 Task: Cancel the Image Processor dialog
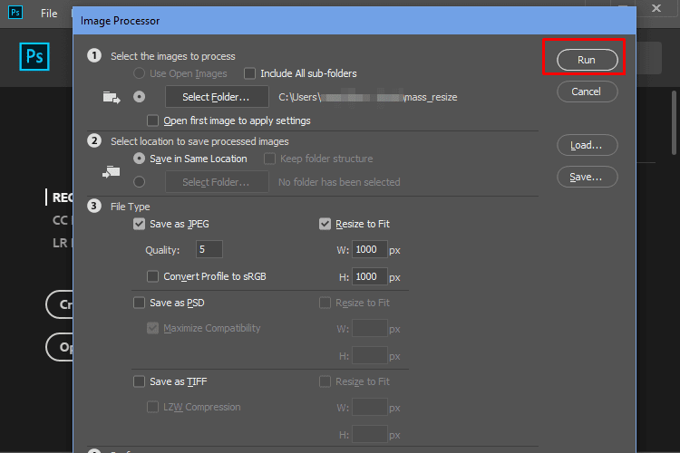587,92
